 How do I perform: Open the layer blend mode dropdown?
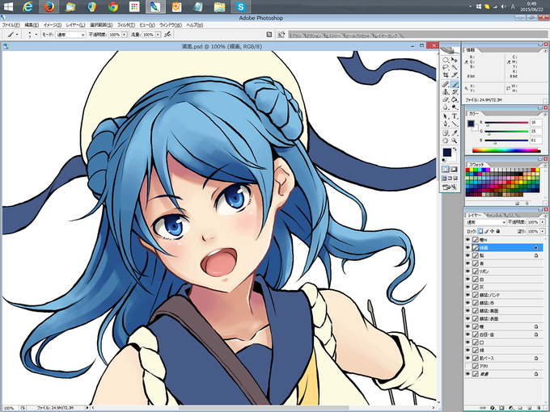(x=486, y=222)
